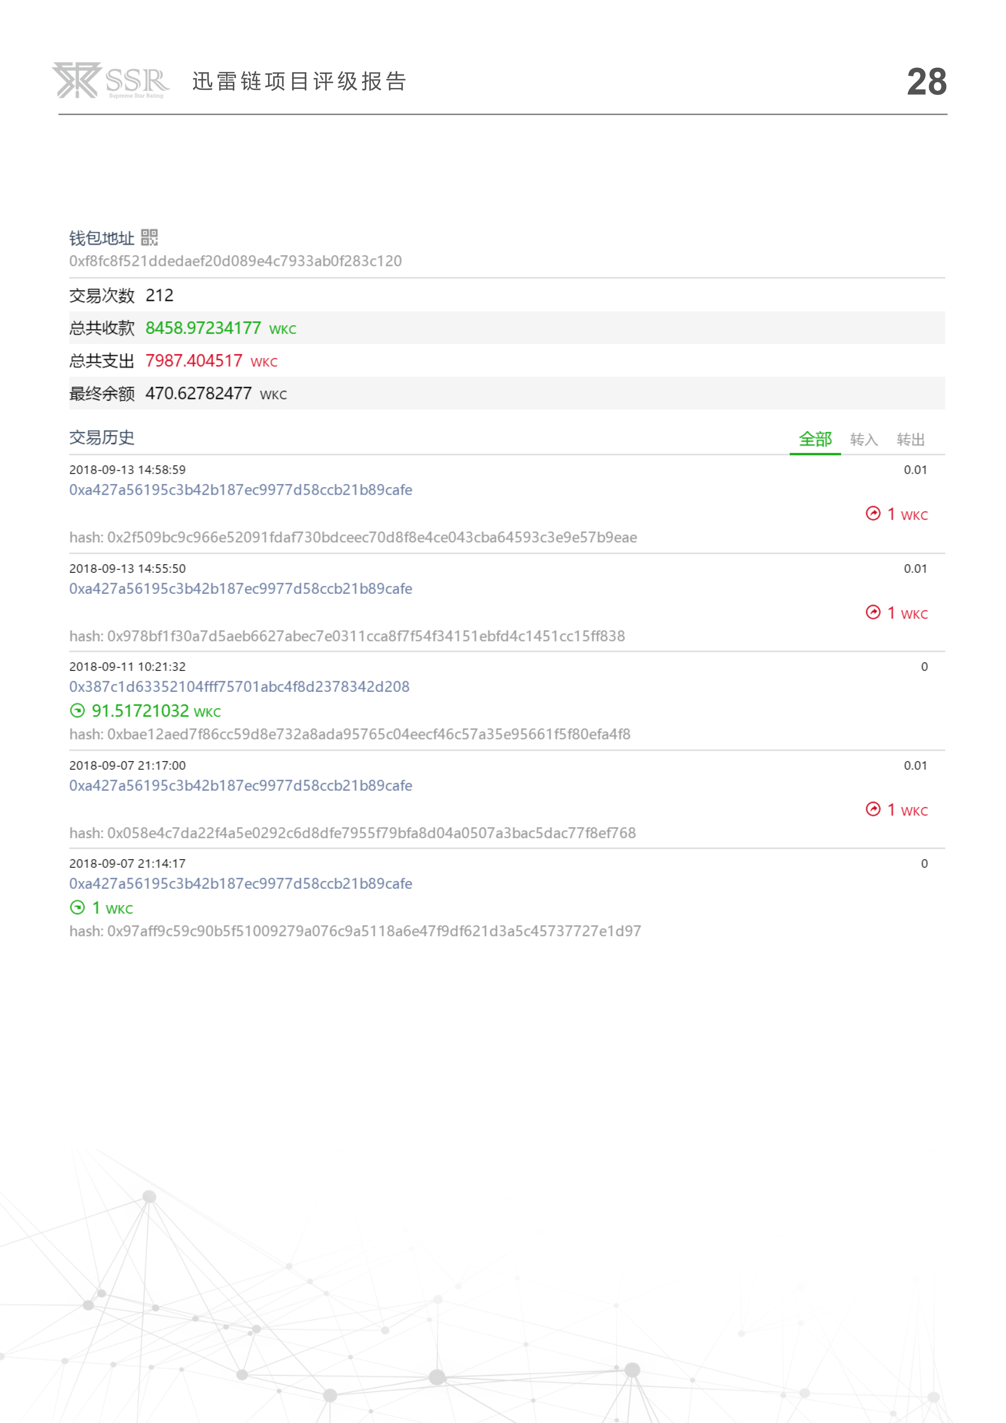Open the address link under 2018-09-13 14:55:50
This screenshot has width=1006, height=1423.
[240, 588]
